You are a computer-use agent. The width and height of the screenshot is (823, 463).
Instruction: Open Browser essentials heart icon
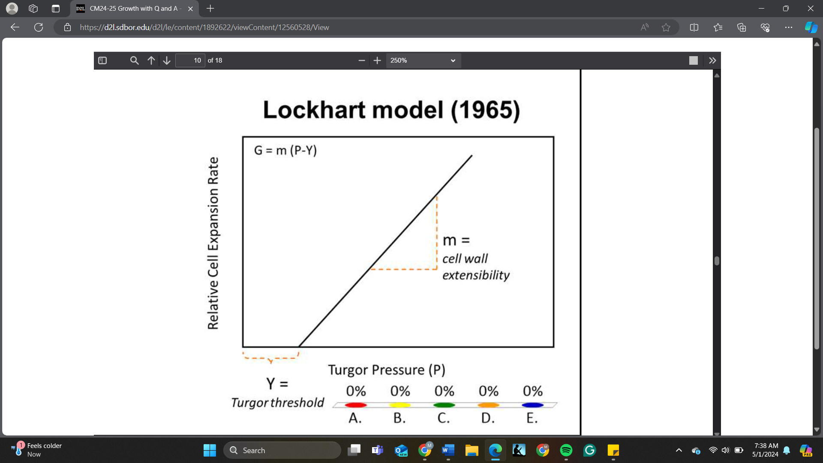pos(765,27)
